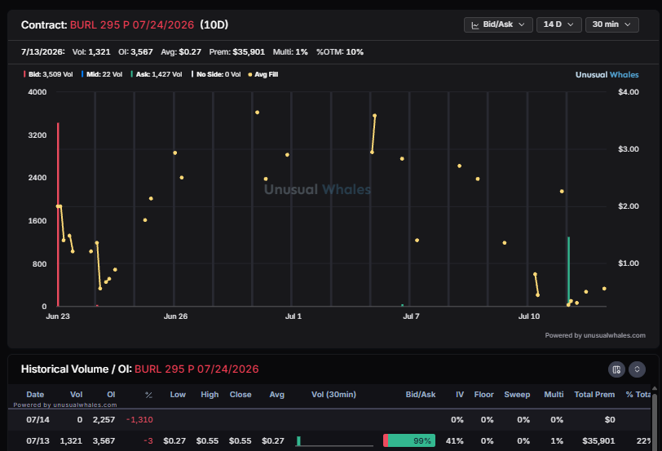
Task: Toggle the Mid 22 Vol legend
Action: [x=102, y=74]
